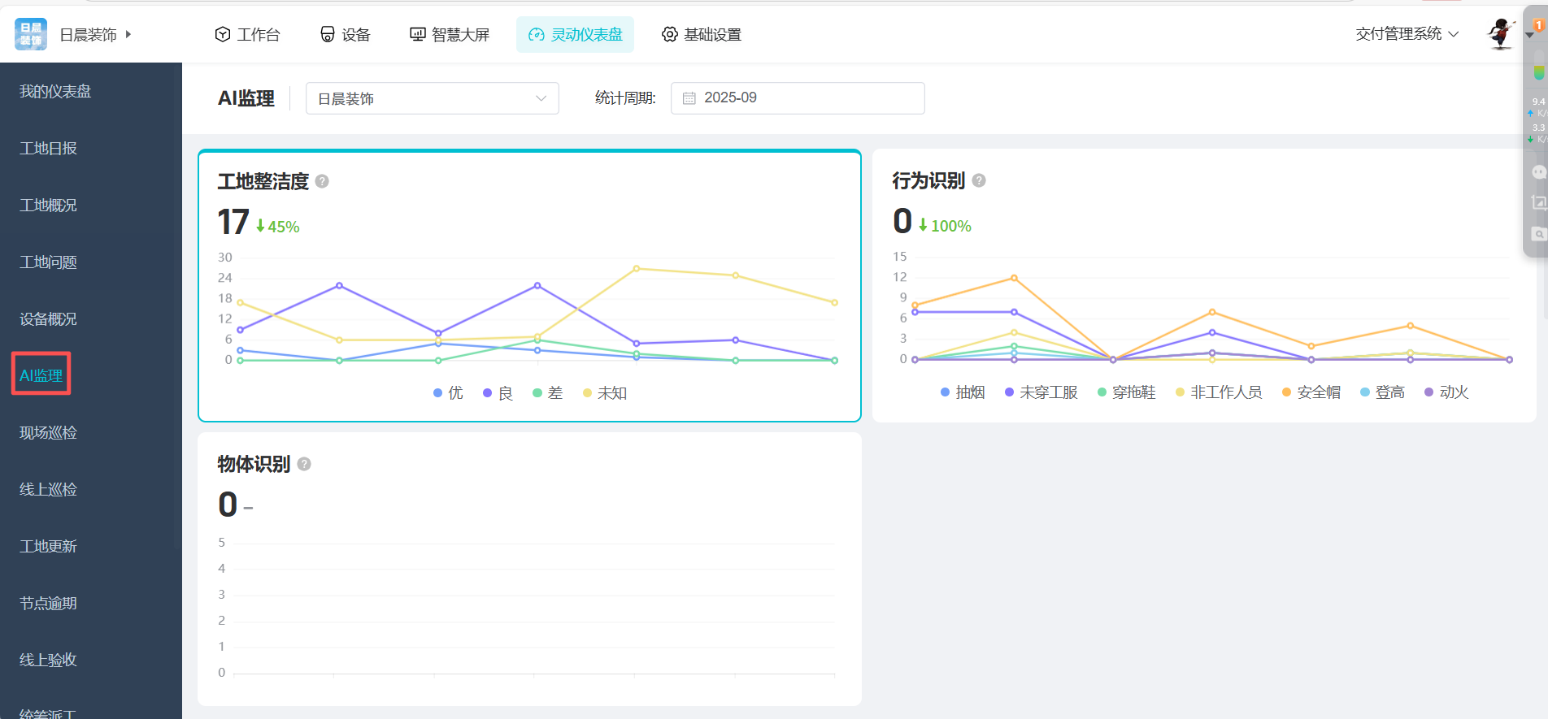1548x719 pixels.
Task: Open 设备概况 in sidebar
Action: [48, 319]
